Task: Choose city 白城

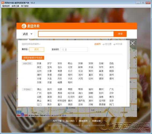Action: click(x=101, y=64)
